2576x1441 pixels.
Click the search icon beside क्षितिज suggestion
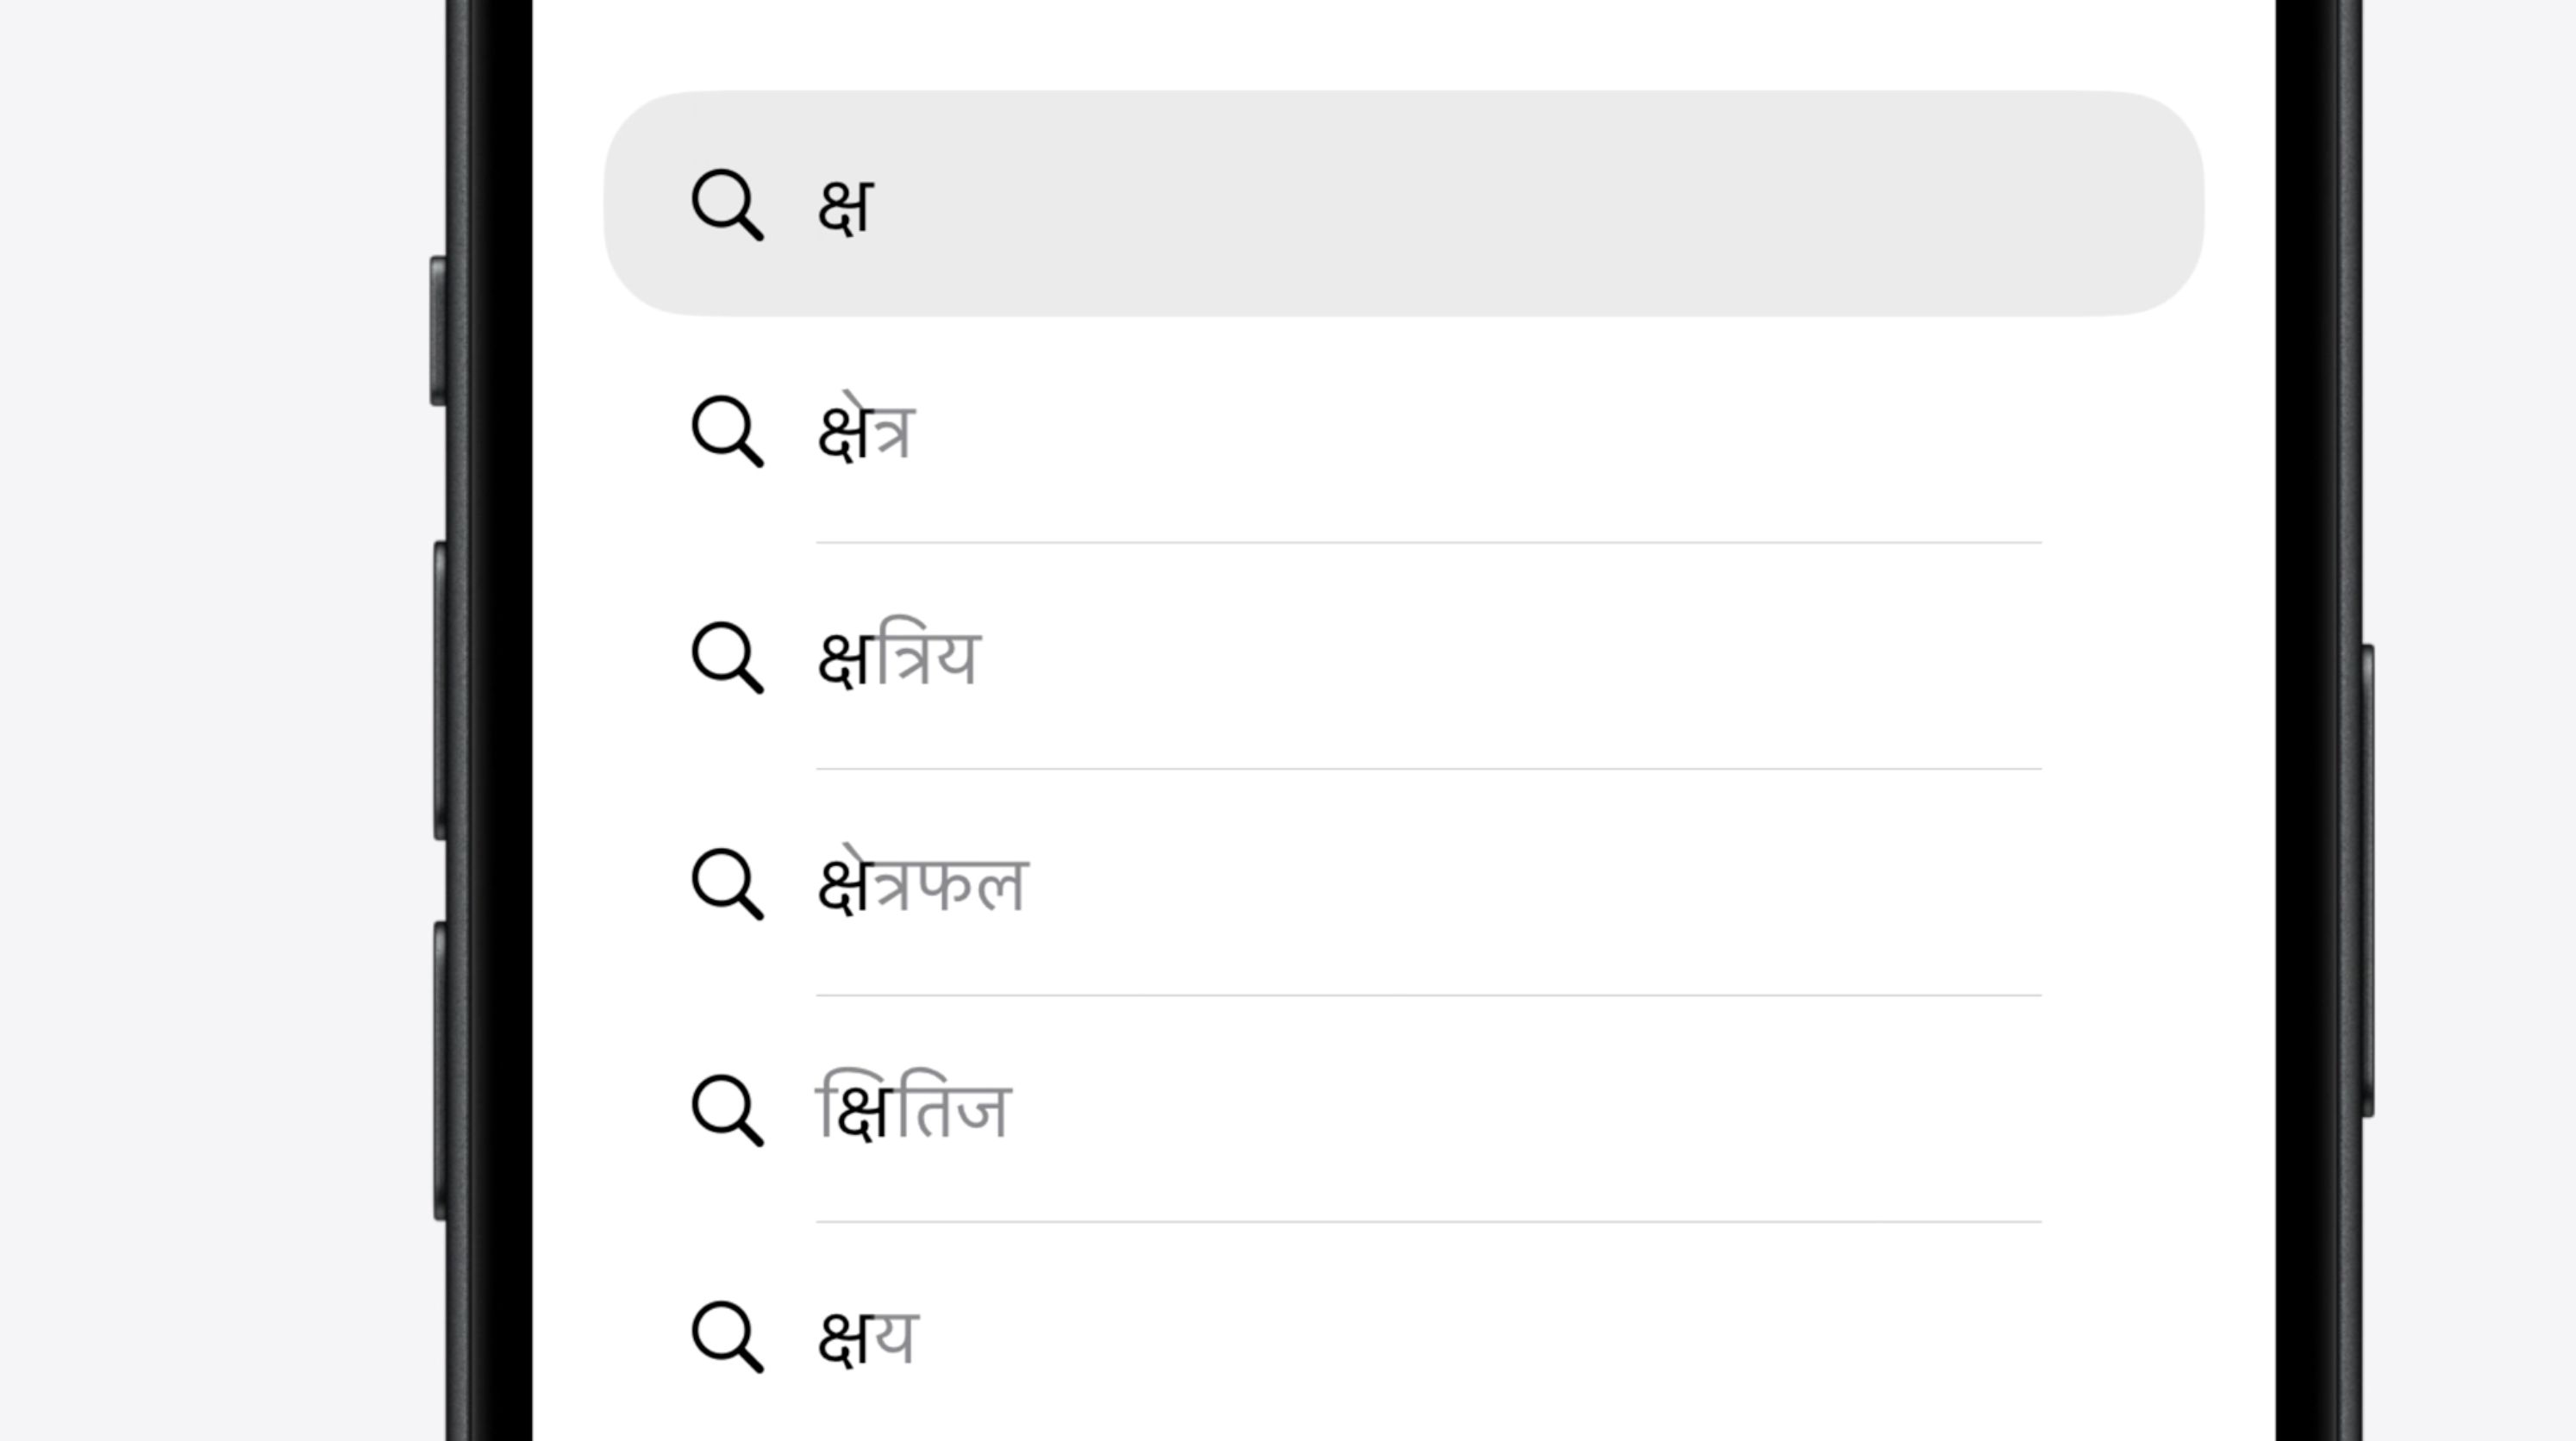727,1110
